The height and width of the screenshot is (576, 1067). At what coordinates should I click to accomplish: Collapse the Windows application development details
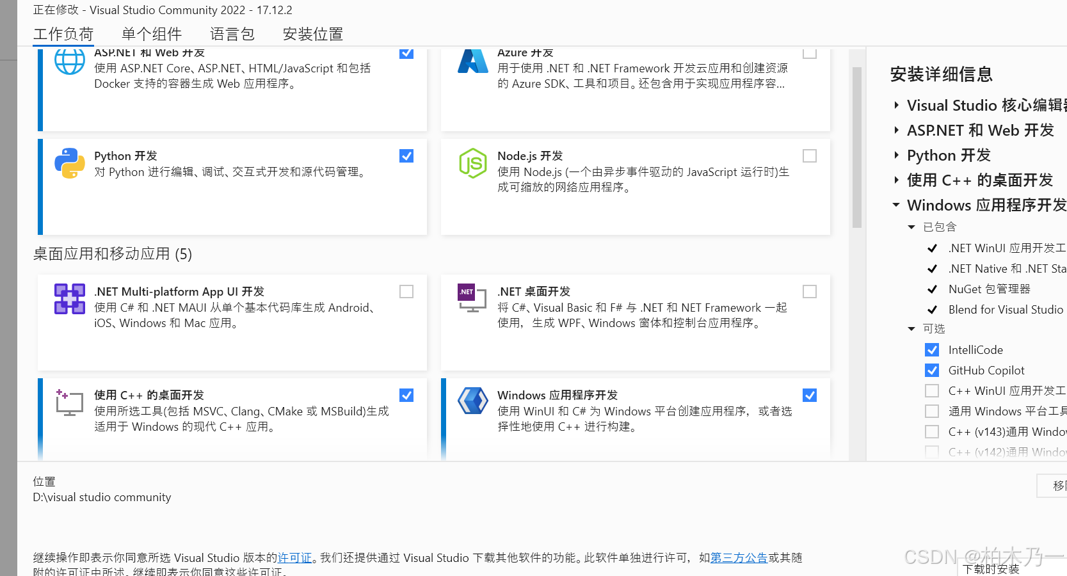pos(896,205)
